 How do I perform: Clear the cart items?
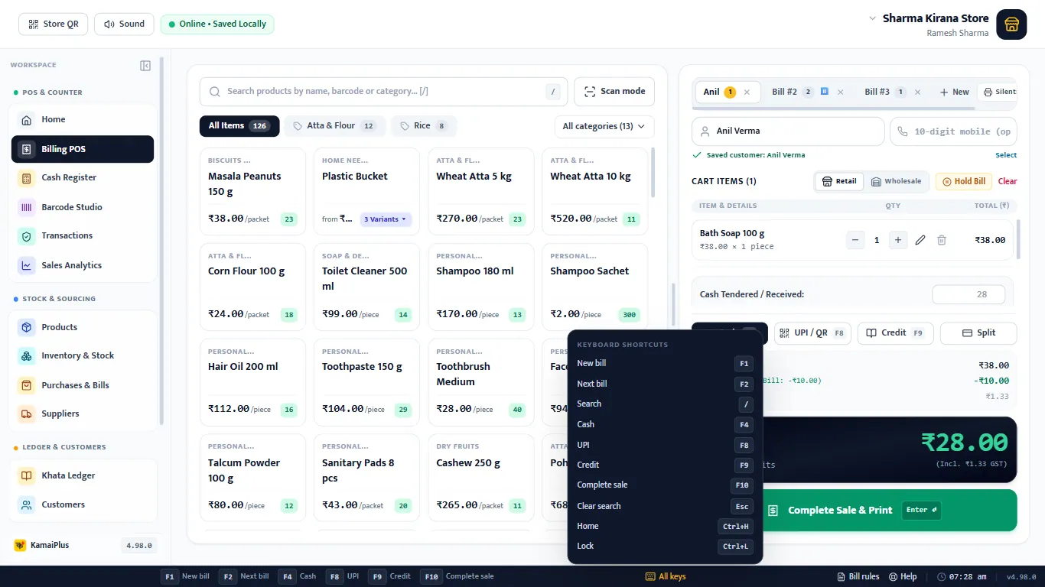pyautogui.click(x=1008, y=182)
